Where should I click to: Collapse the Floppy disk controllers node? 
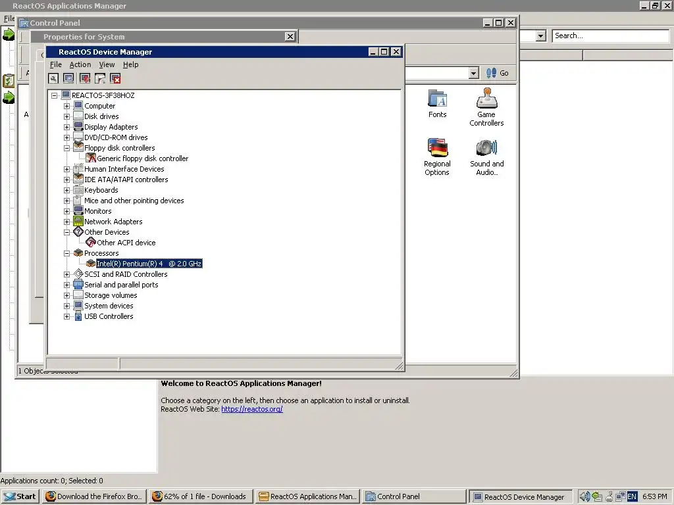(x=66, y=148)
